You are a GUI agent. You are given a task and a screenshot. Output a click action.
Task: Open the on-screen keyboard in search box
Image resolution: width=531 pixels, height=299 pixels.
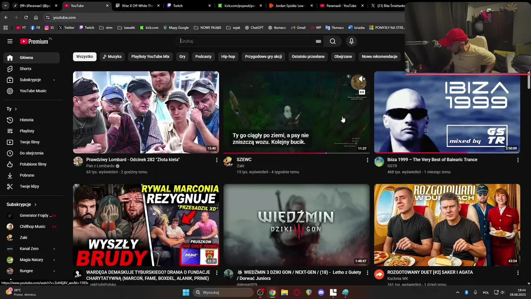(318, 41)
